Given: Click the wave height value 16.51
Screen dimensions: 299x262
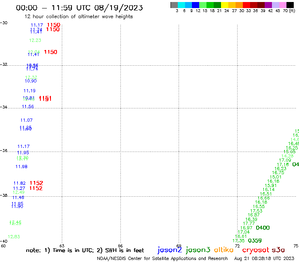Looking at the screenshot, I should click(x=266, y=194).
